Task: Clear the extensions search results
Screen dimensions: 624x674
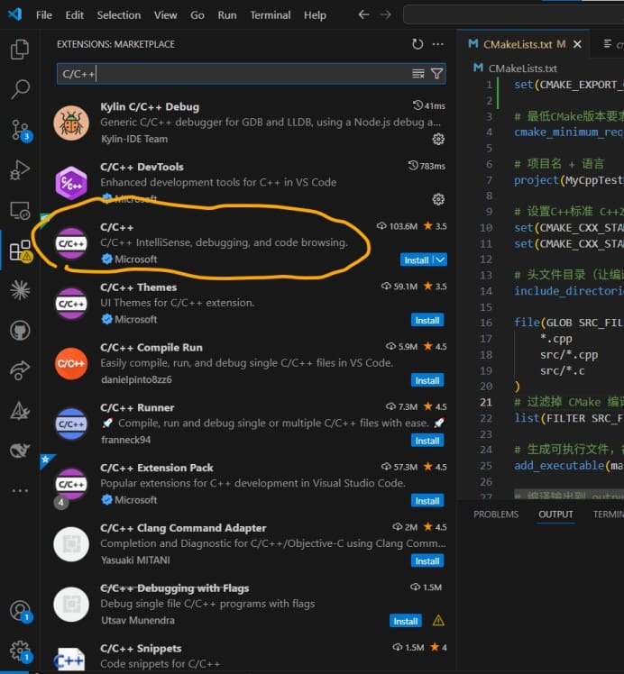Action: click(x=418, y=74)
